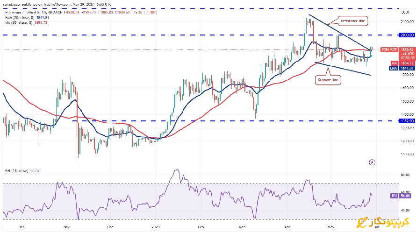Click the red MA tag on price axis

394,63
